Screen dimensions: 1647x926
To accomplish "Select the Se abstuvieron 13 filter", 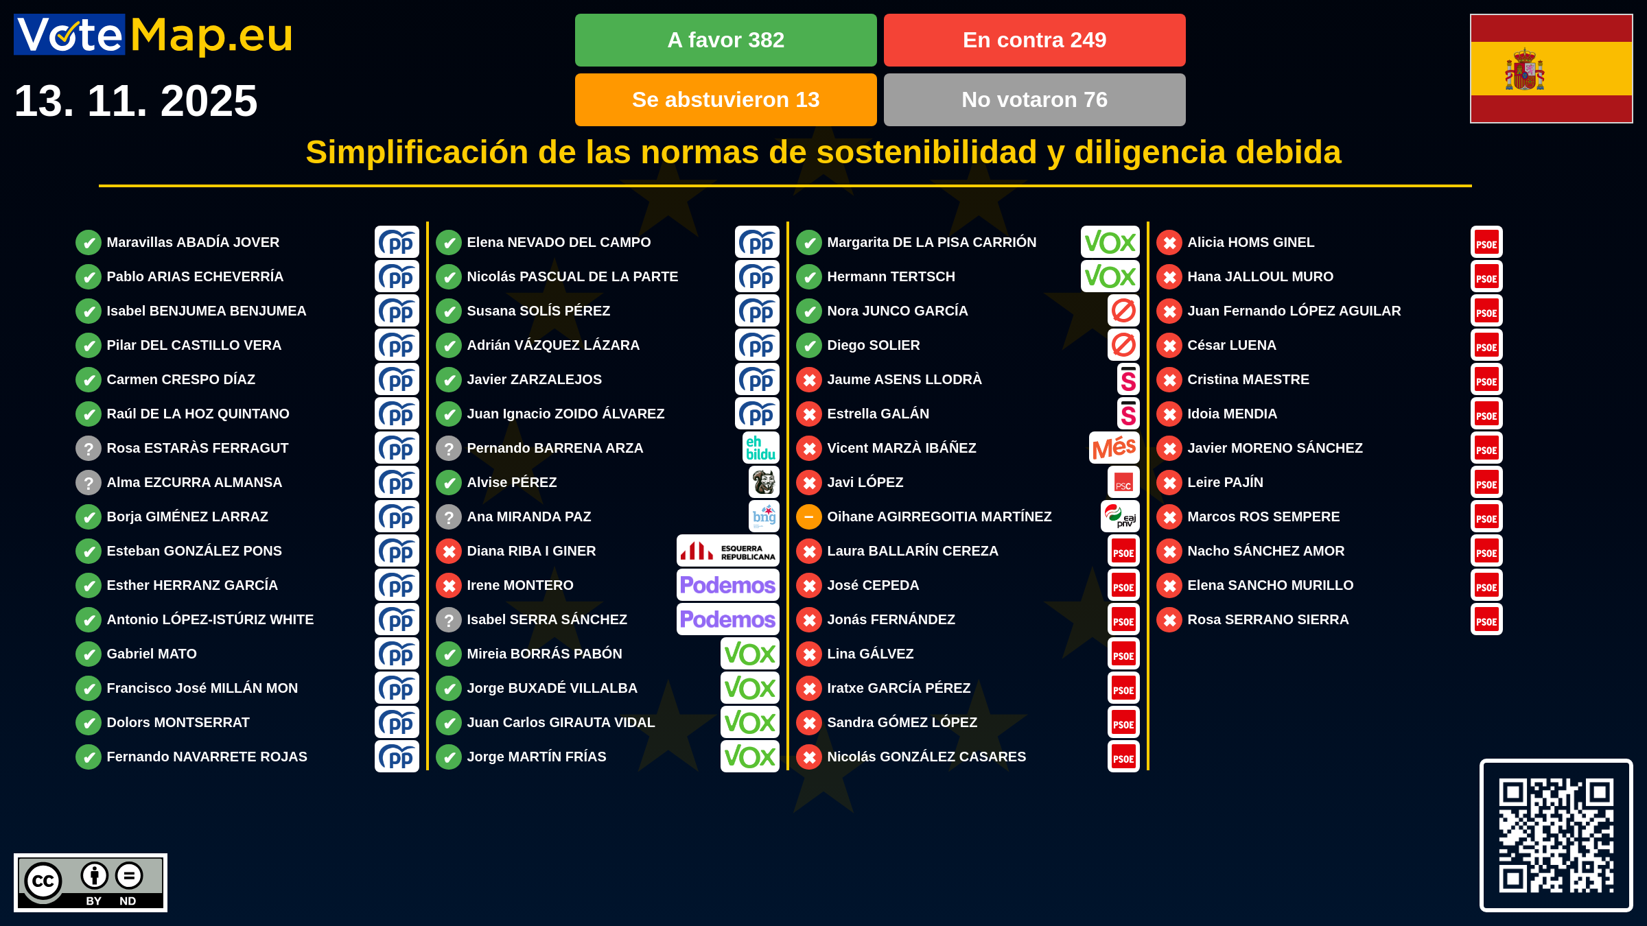I will (725, 99).
